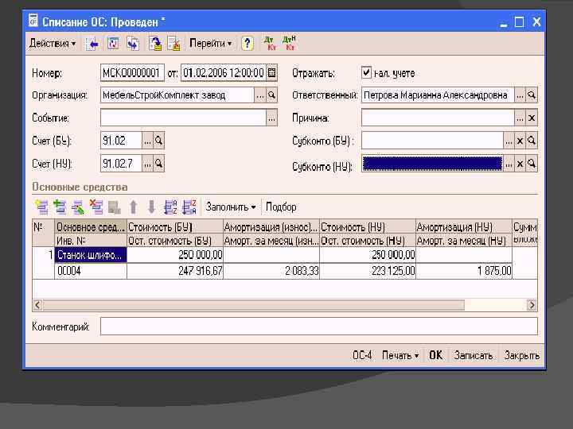Move row up arrow icon

tap(134, 207)
